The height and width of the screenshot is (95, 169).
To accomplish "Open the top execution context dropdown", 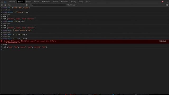I will point(16,5).
